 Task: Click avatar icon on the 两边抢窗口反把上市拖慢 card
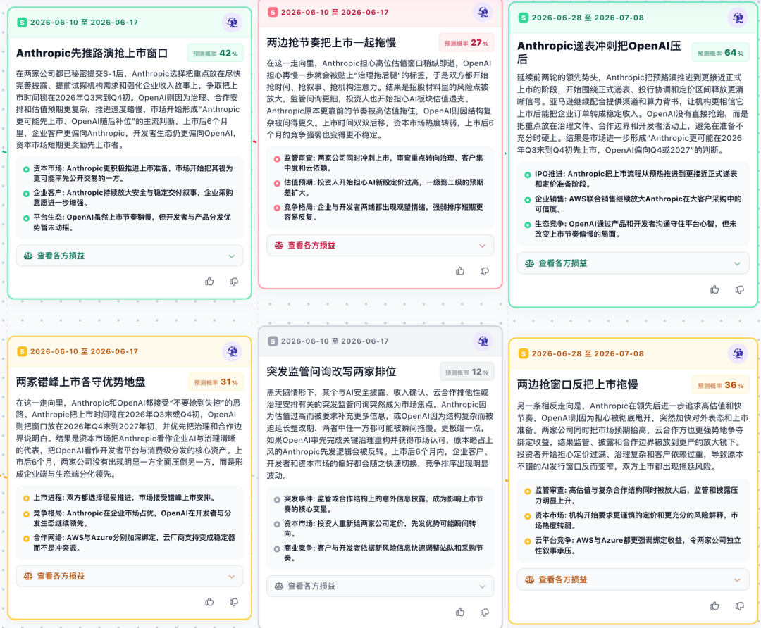738,354
